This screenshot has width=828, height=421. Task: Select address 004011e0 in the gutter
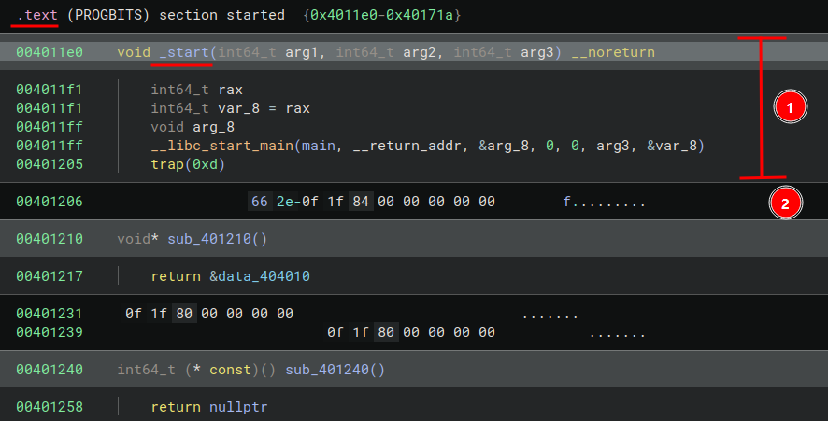pyautogui.click(x=50, y=52)
